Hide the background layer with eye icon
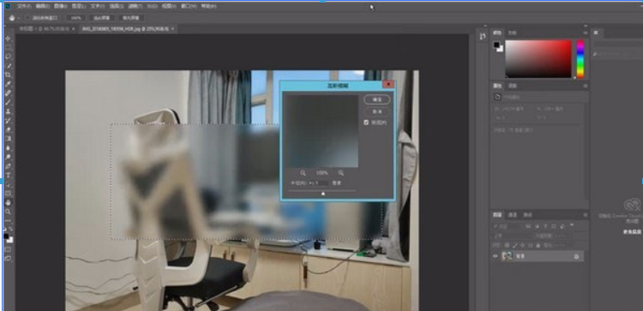This screenshot has height=311, width=643. (495, 256)
